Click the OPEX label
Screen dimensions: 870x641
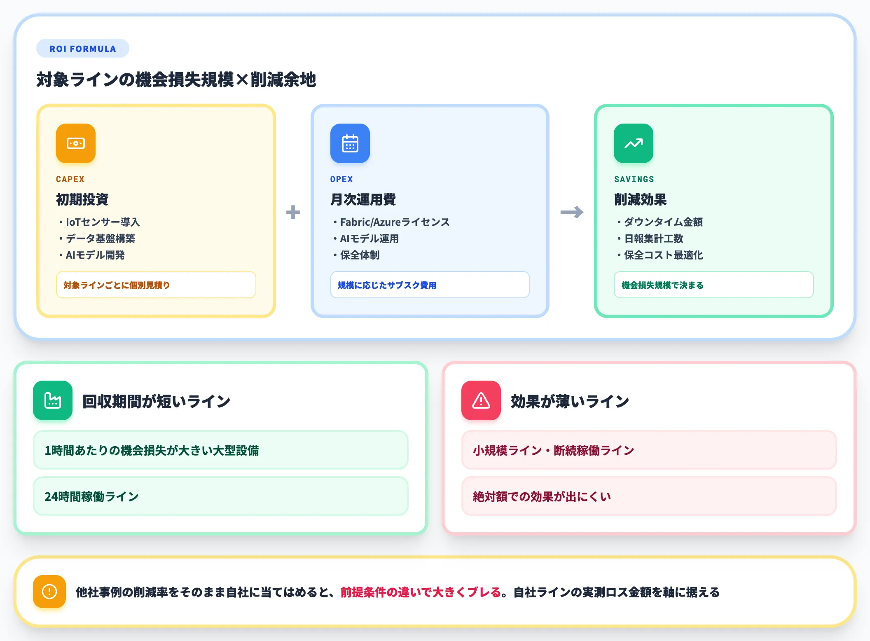tap(341, 179)
